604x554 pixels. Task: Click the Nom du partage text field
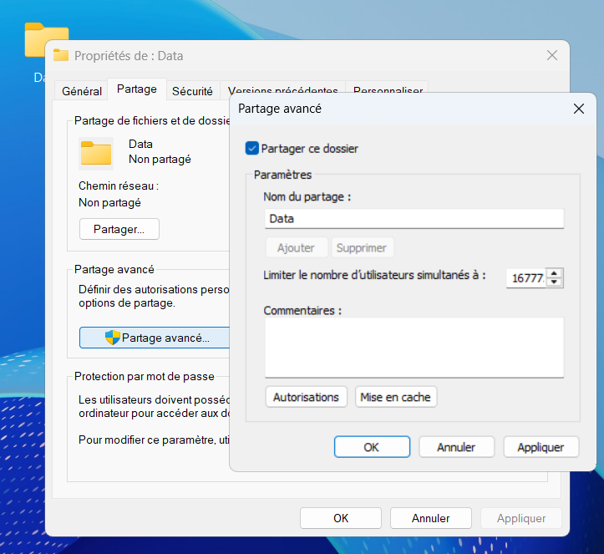point(414,219)
